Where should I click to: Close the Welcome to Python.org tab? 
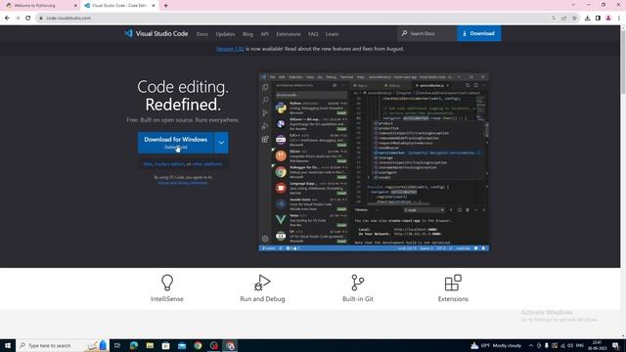(x=75, y=6)
